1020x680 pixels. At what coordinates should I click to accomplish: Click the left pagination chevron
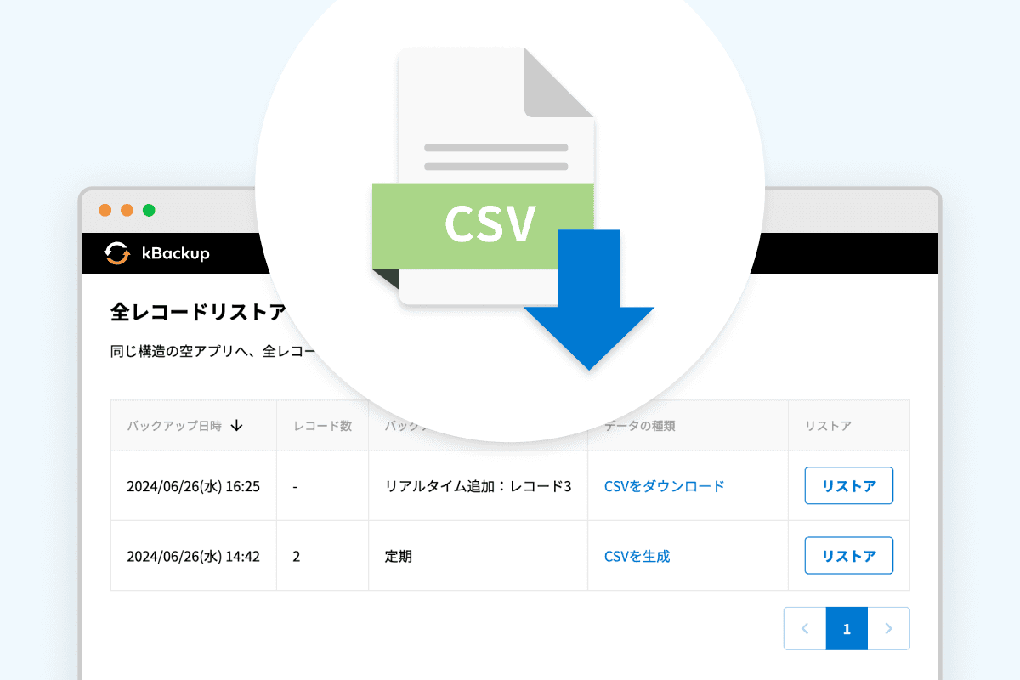coord(804,628)
